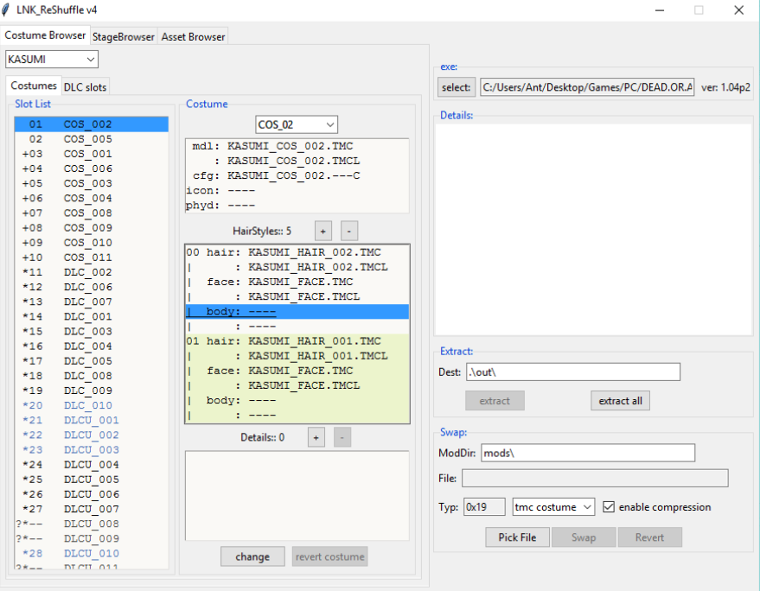Toggle the enable compression checkbox
Image resolution: width=760 pixels, height=591 pixels.
(x=609, y=507)
